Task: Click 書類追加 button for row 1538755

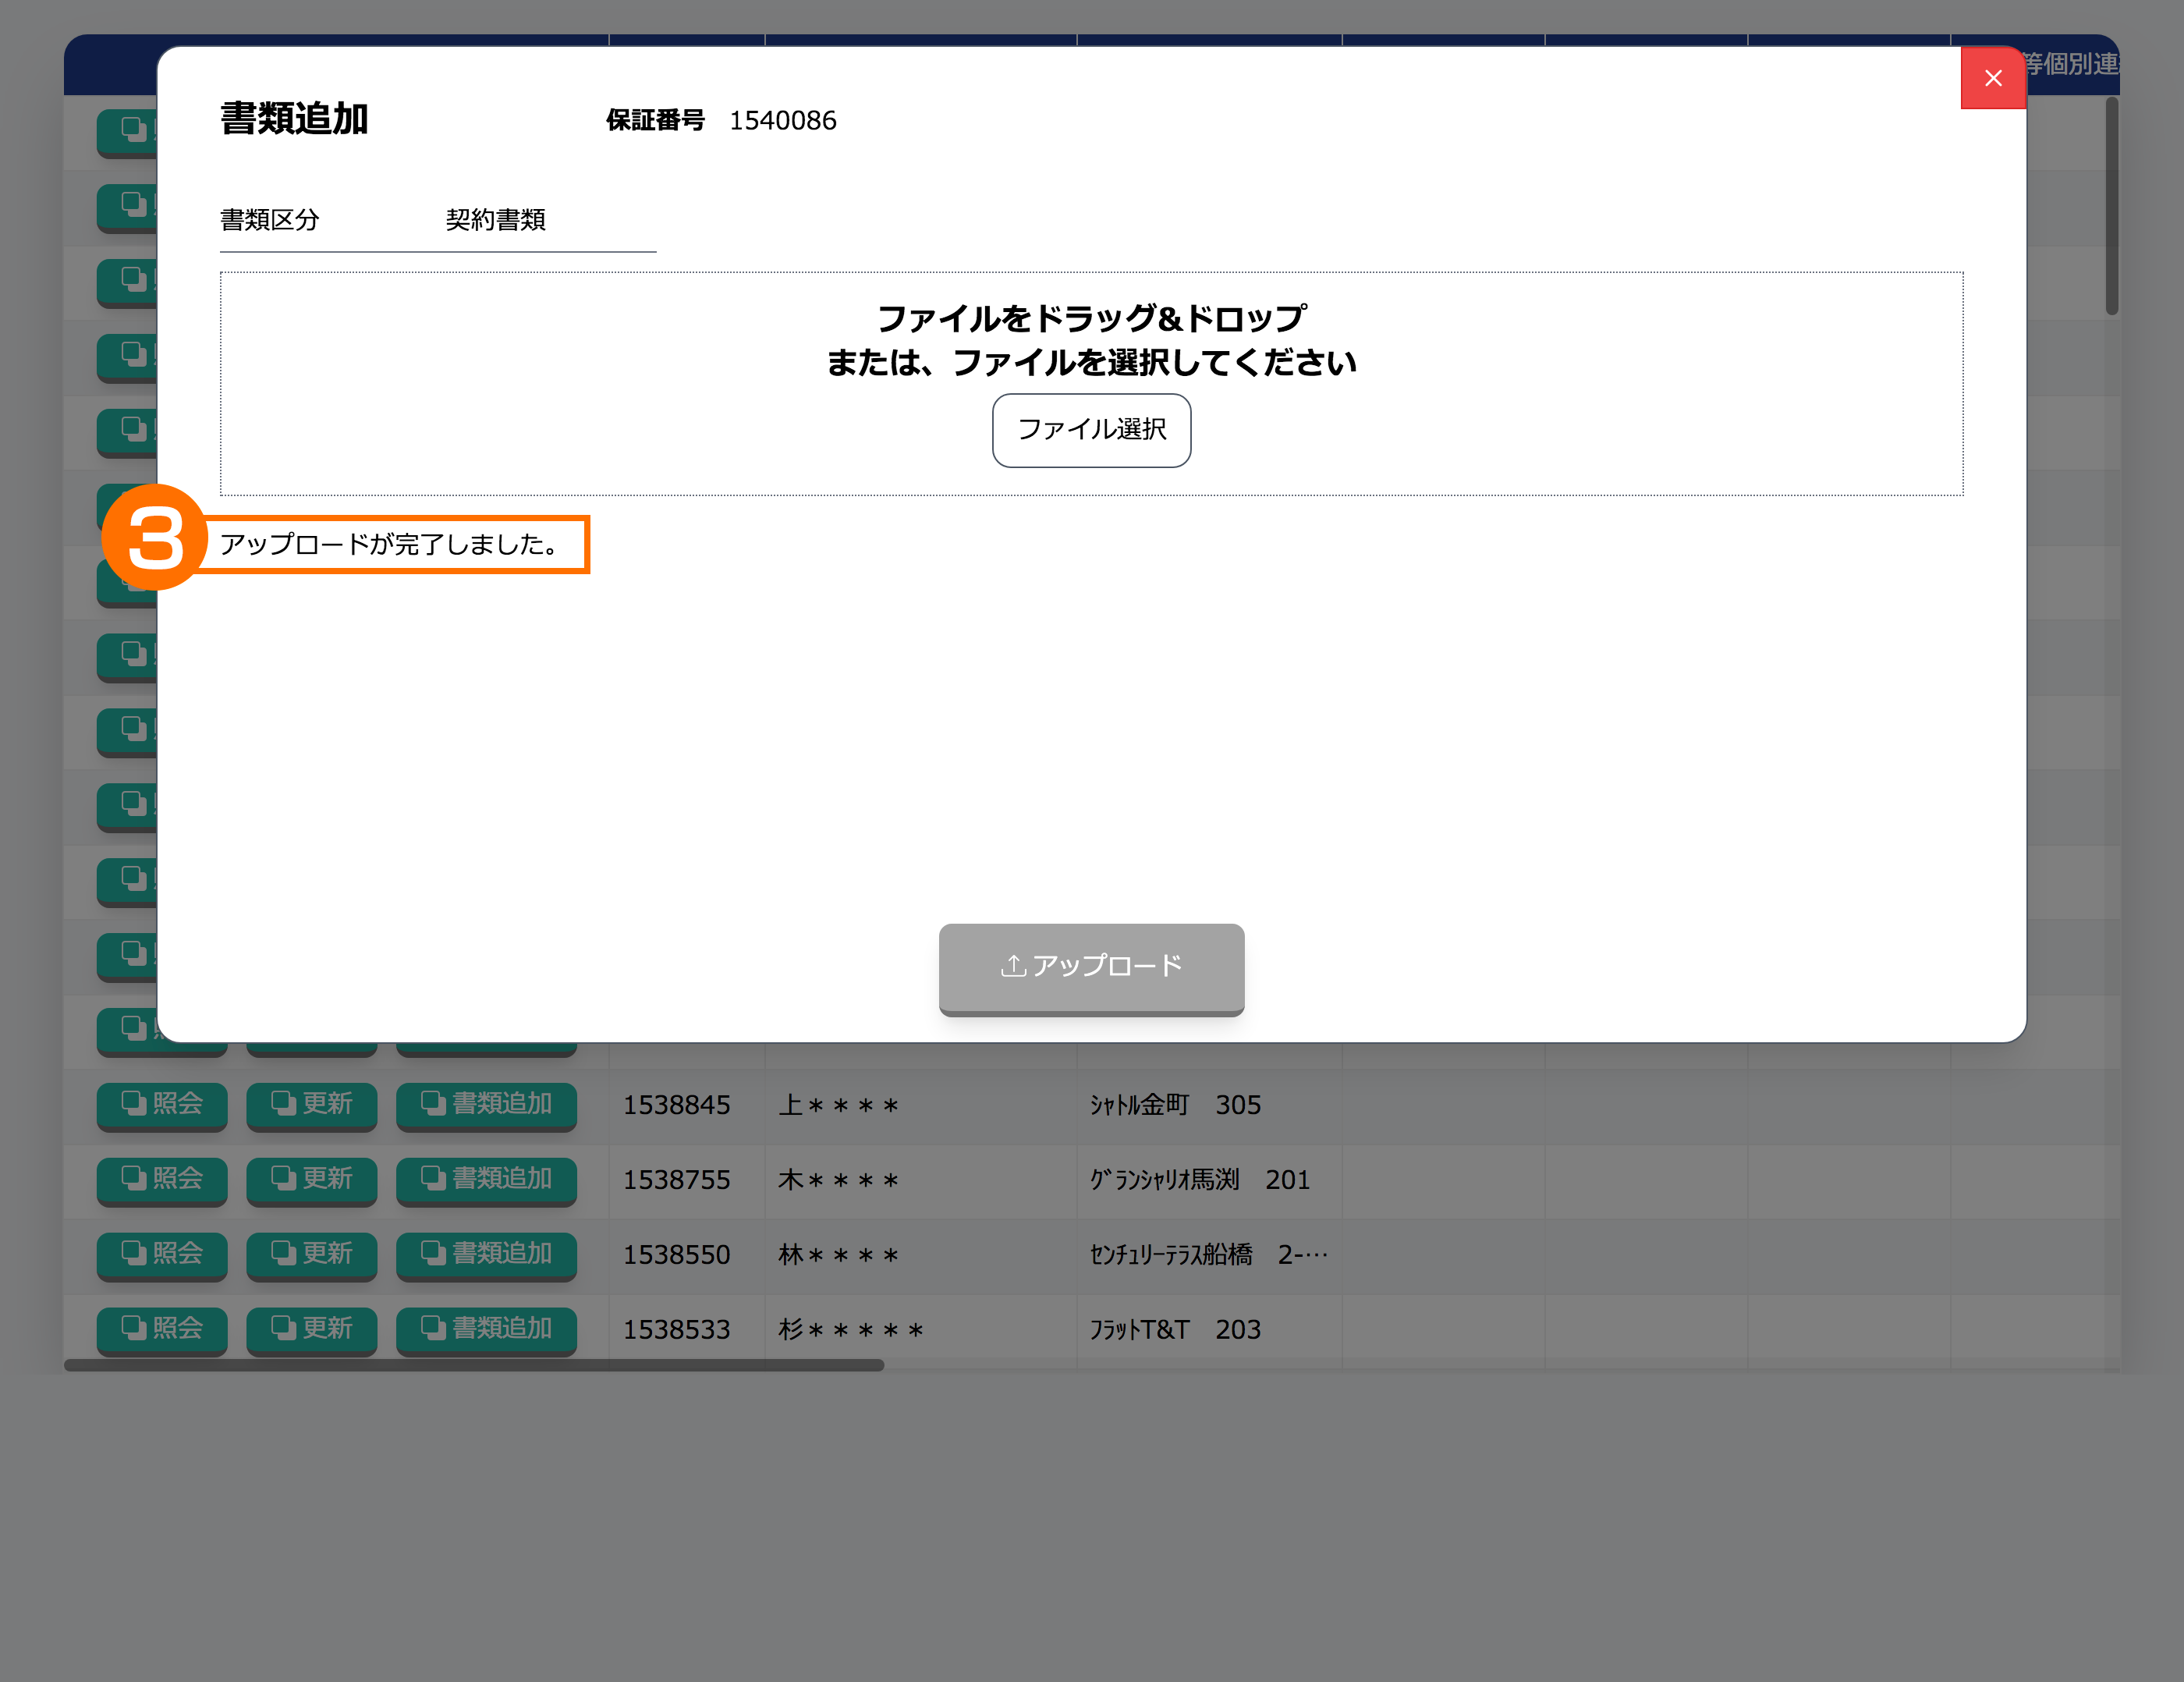Action: (x=487, y=1179)
